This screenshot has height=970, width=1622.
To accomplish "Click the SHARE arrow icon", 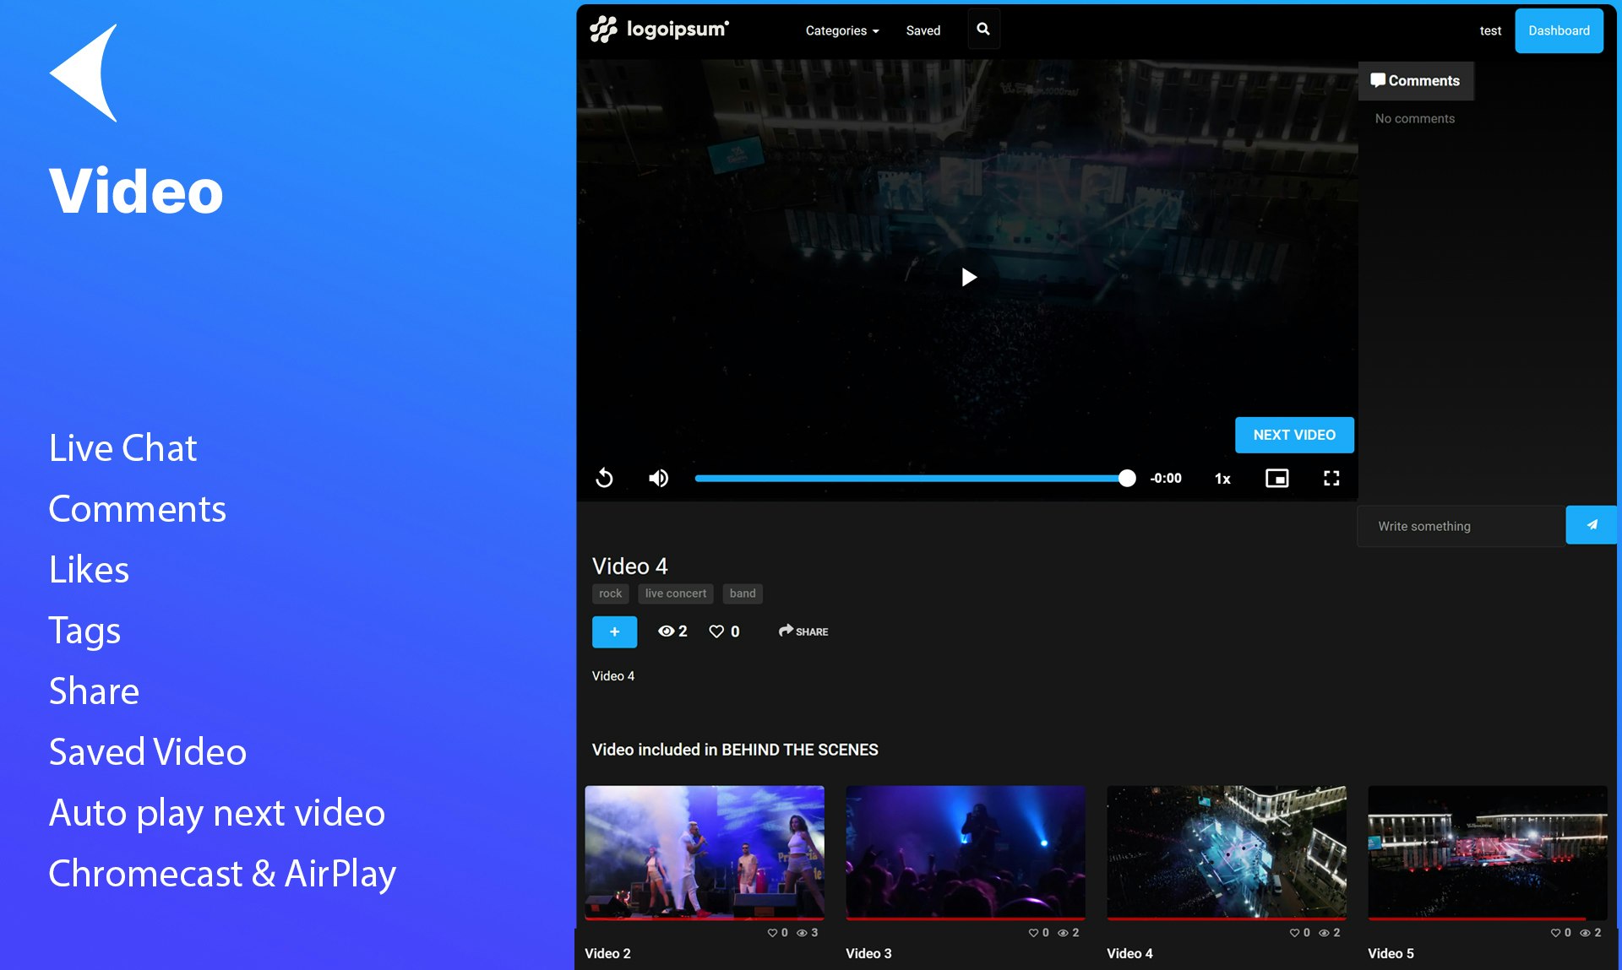I will click(x=786, y=631).
